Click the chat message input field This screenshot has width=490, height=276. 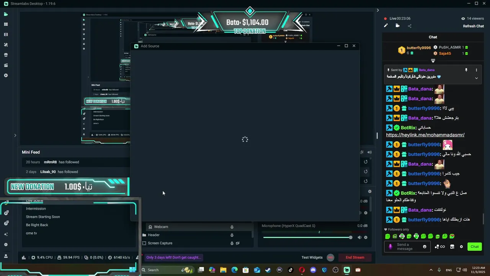pos(407,247)
